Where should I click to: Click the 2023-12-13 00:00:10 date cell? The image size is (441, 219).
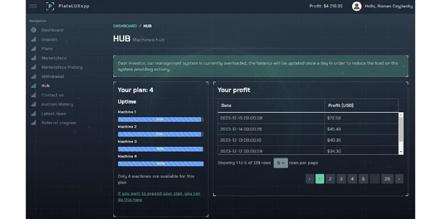(271, 140)
